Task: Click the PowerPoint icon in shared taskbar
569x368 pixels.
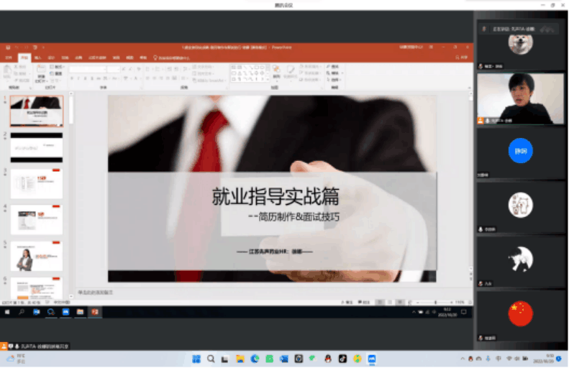Action: coord(94,312)
